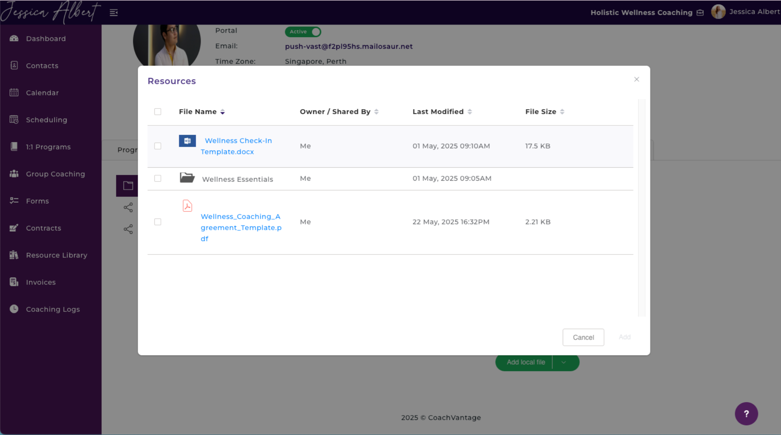Open Group Coaching menu item
The image size is (781, 435).
click(x=55, y=174)
